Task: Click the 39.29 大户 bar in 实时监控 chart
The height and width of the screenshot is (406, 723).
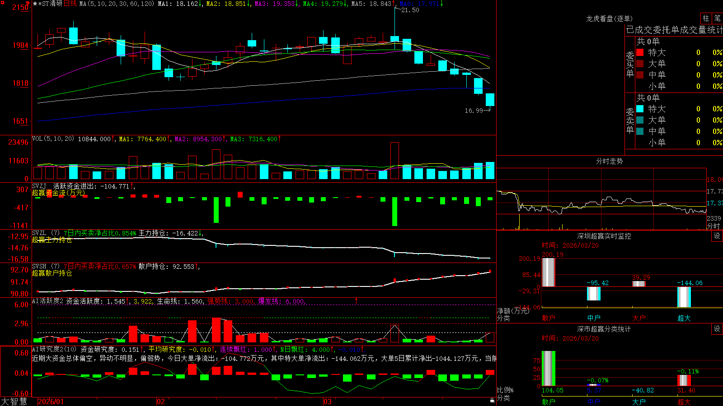Action: tap(639, 284)
